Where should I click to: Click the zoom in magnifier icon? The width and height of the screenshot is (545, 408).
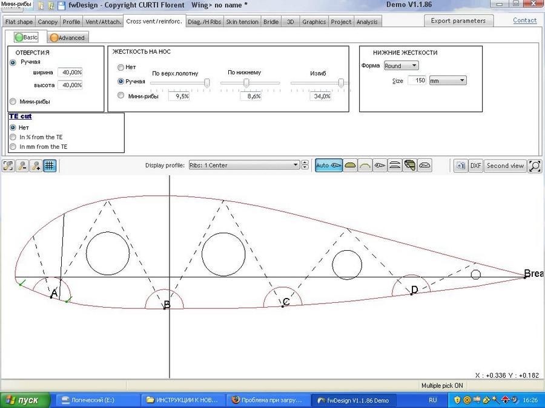36,166
